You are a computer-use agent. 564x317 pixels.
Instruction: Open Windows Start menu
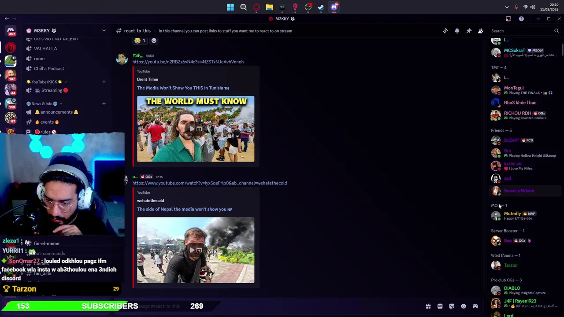tap(230, 7)
